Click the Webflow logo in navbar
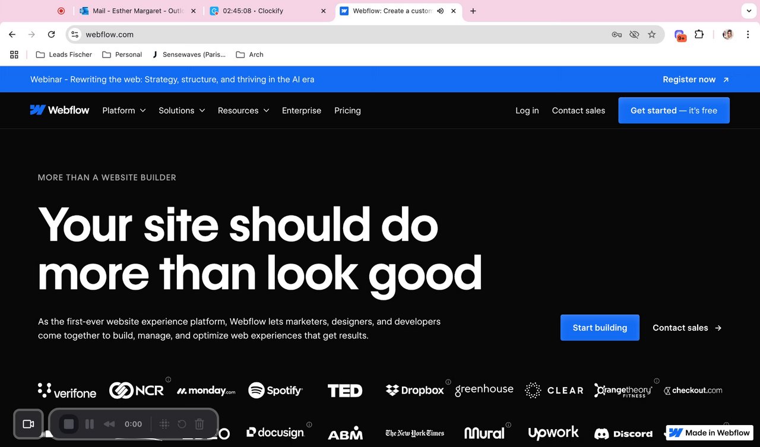 [x=59, y=110]
